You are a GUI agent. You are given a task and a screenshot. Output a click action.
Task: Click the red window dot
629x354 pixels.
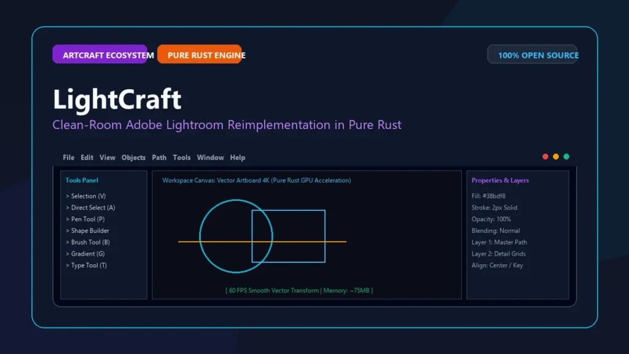[545, 157]
